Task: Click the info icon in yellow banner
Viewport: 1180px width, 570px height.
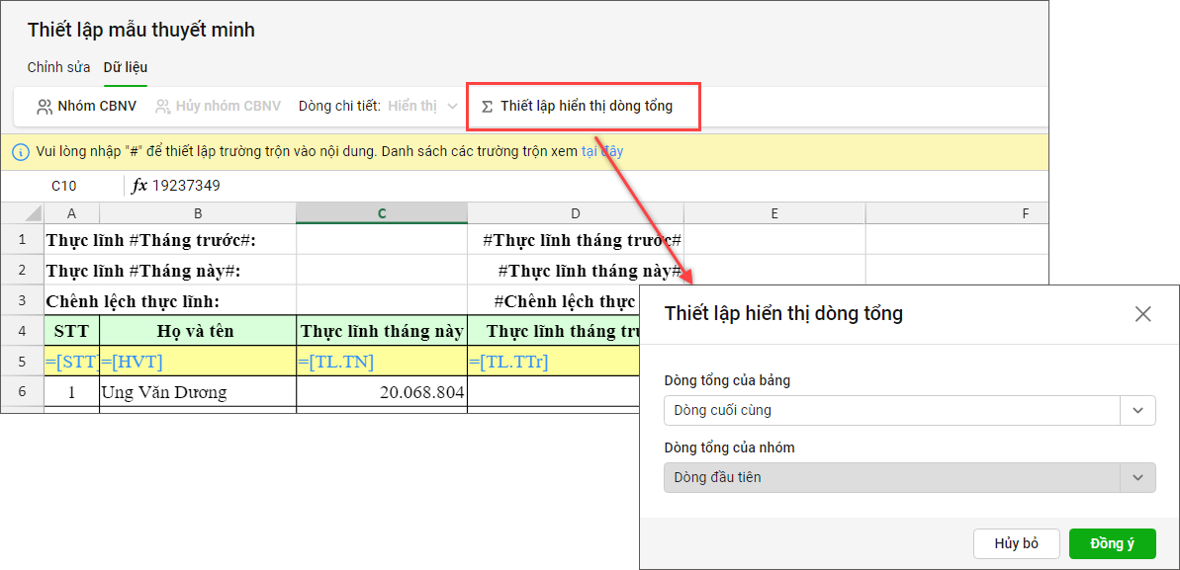Action: pos(20,152)
